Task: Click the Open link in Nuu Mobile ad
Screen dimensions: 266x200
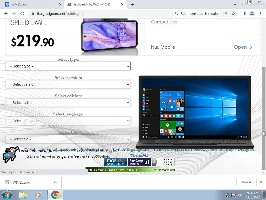Action: point(243,47)
